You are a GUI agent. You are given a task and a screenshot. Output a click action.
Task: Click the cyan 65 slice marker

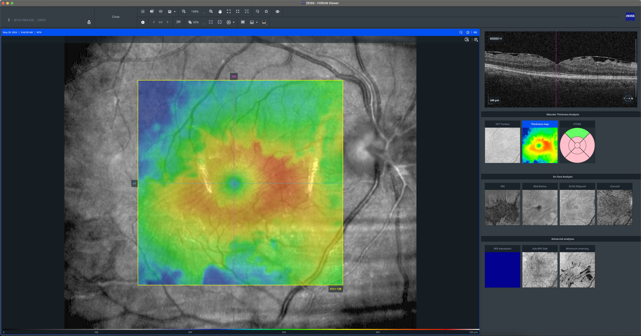click(x=134, y=183)
